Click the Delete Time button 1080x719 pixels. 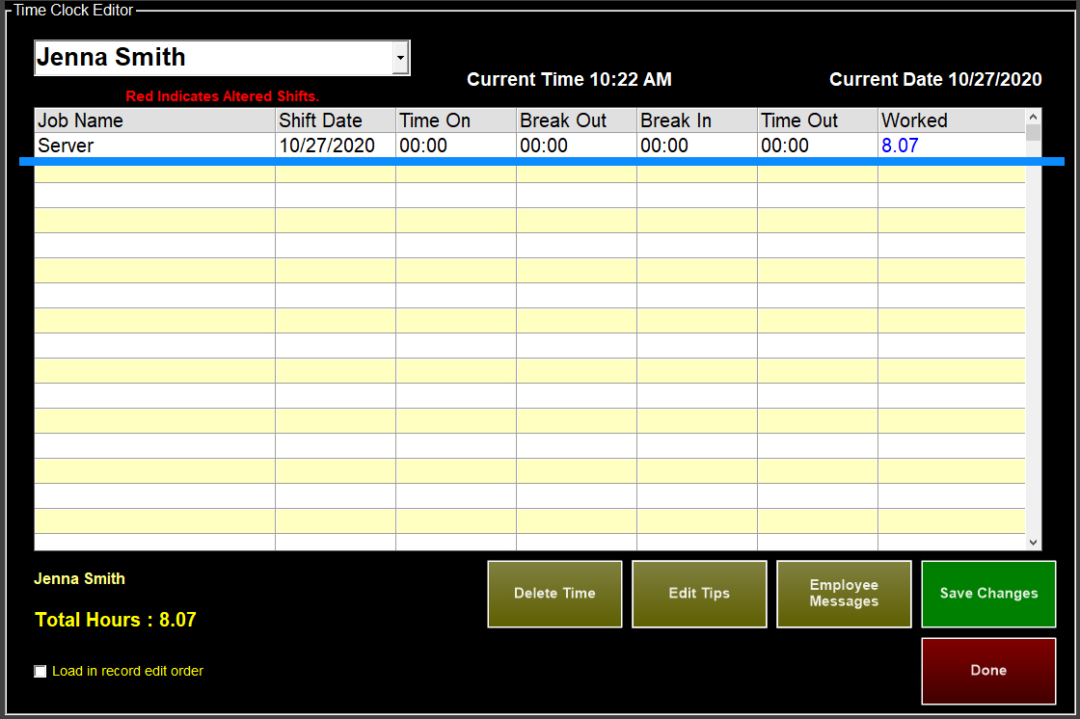coord(554,594)
